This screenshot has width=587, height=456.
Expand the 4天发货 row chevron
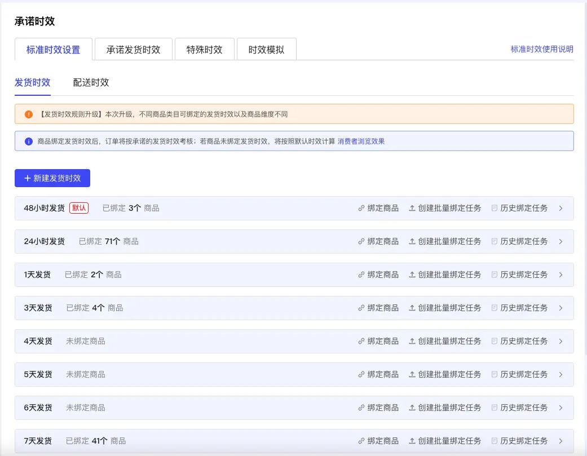(x=561, y=341)
